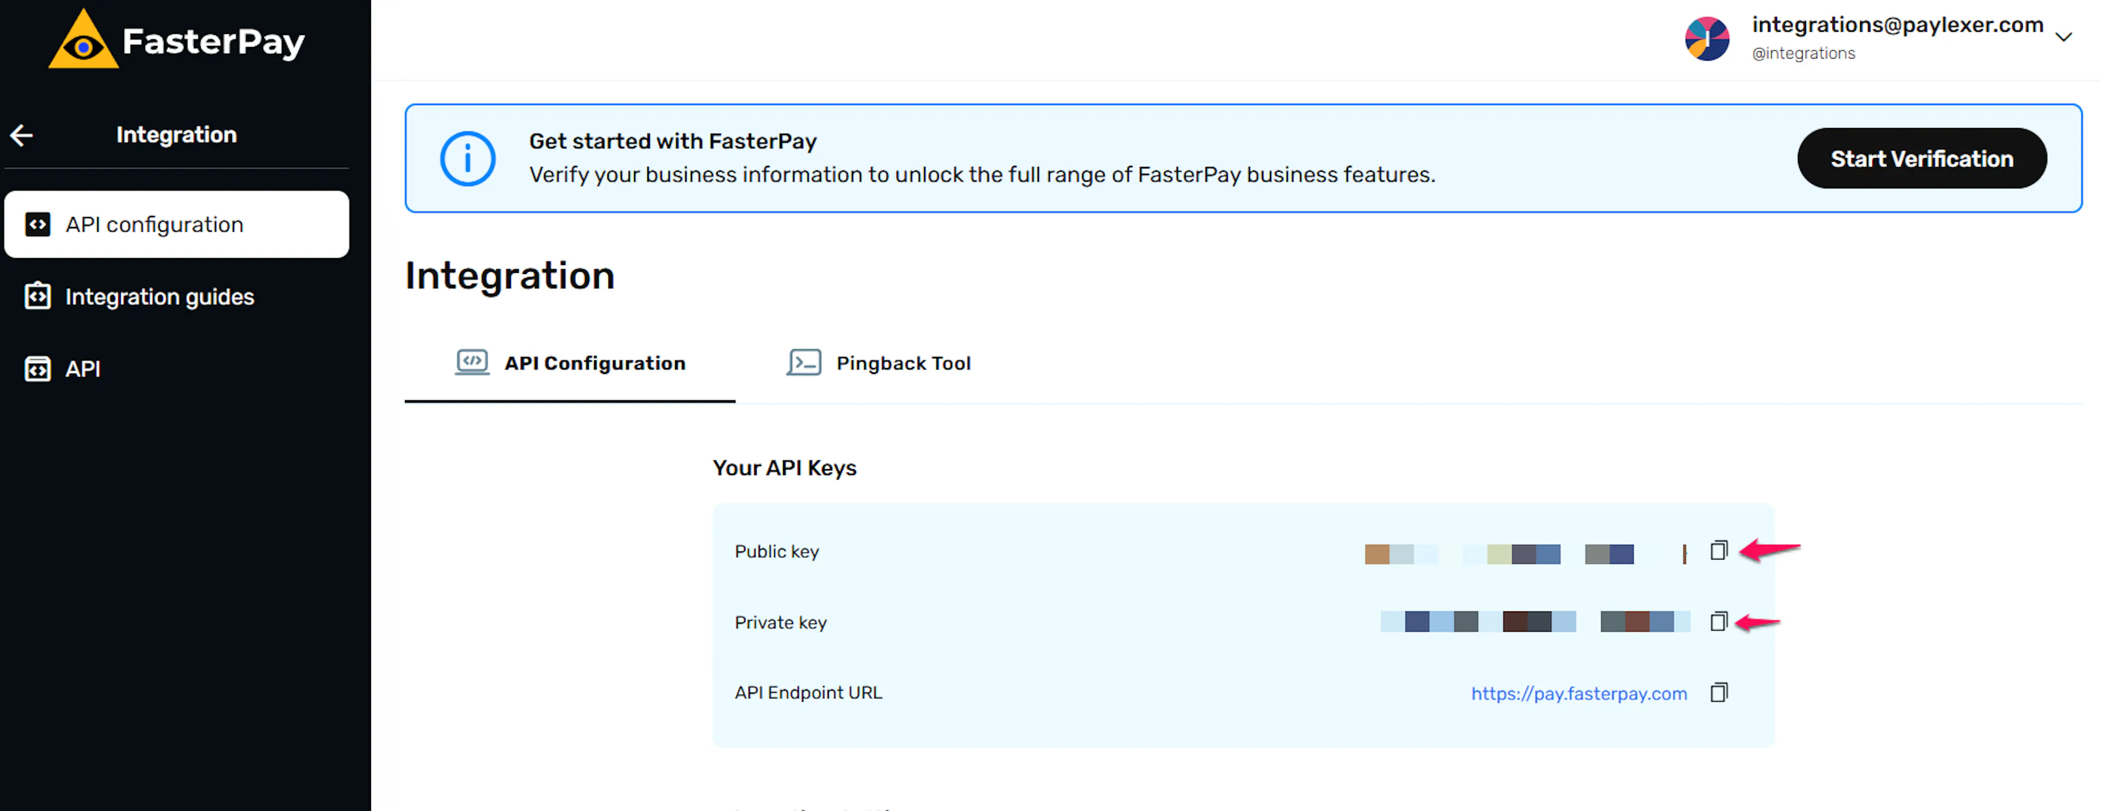This screenshot has height=811, width=2101.
Task: Click the Private key label
Action: (781, 623)
